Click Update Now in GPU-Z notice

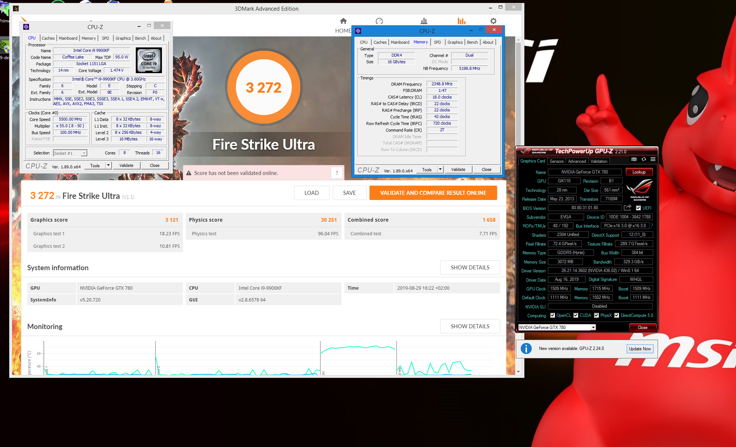[640, 349]
